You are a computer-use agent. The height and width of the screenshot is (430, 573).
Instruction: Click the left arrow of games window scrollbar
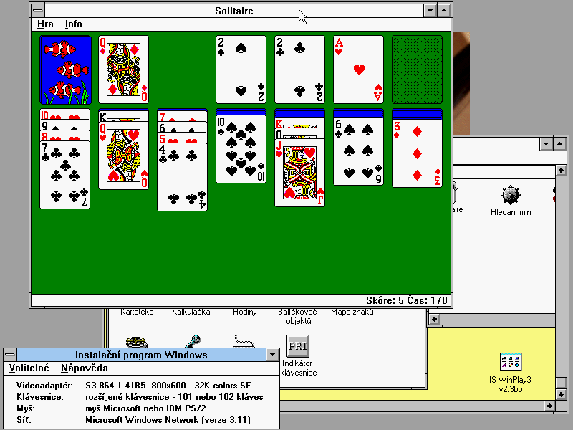(x=434, y=319)
